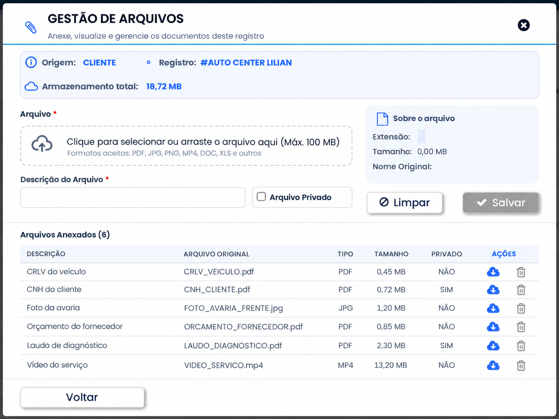The image size is (559, 419).
Task: Delete the Foto da avaria attachment
Action: coord(521,308)
